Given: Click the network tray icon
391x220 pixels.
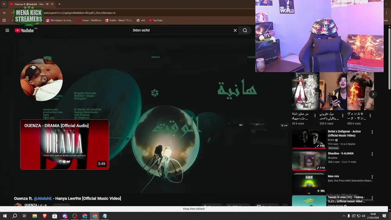Looking at the screenshot, I should [359, 216].
